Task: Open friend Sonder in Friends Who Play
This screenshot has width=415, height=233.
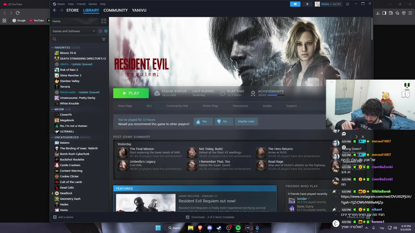Action: point(302,199)
